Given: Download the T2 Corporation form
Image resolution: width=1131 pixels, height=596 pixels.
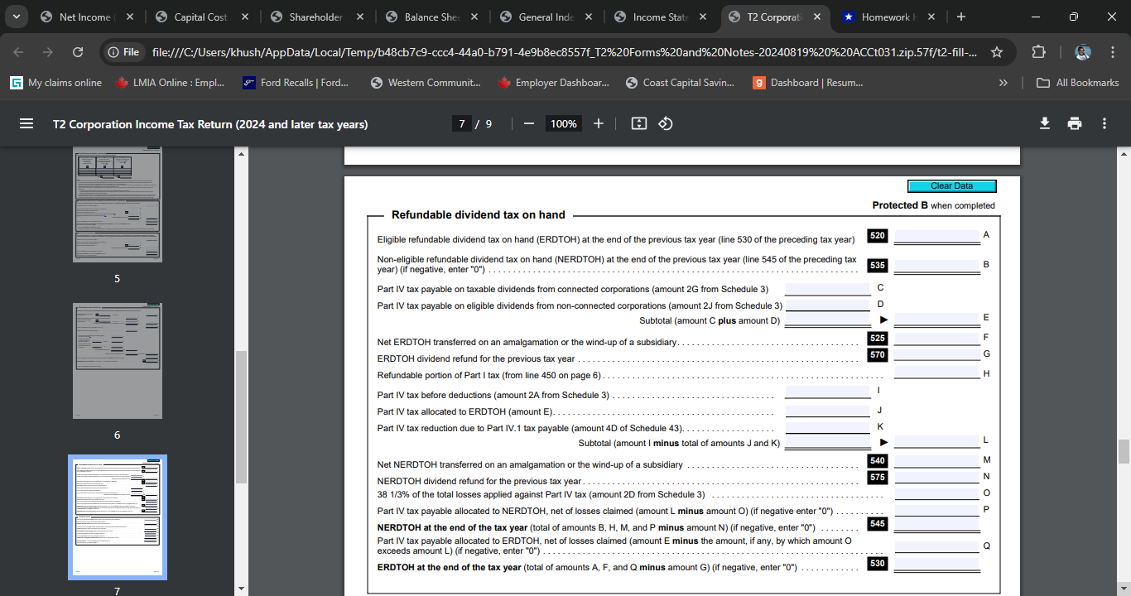Looking at the screenshot, I should coord(1045,123).
